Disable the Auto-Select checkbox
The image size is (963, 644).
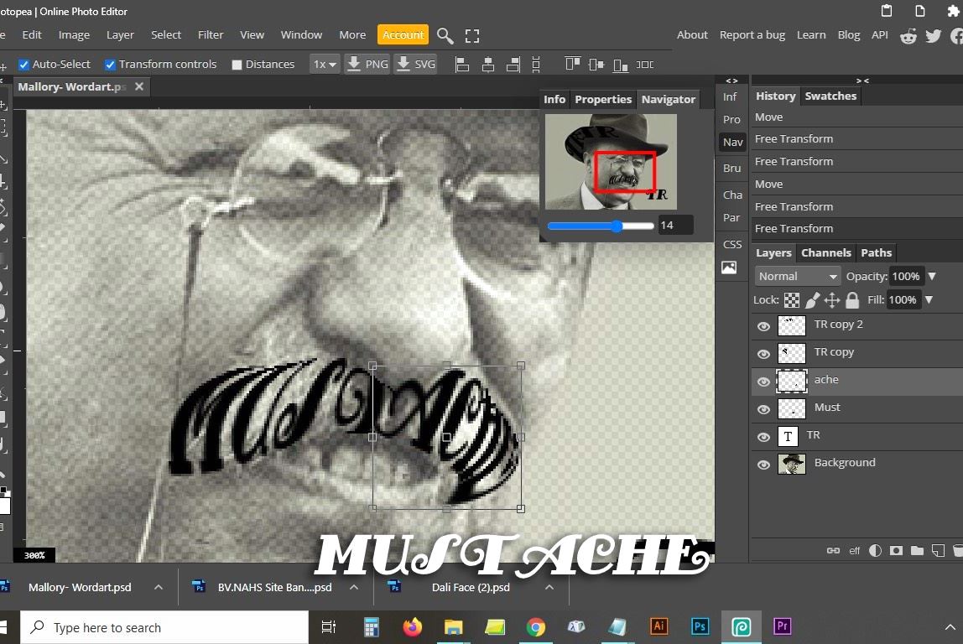tap(23, 65)
